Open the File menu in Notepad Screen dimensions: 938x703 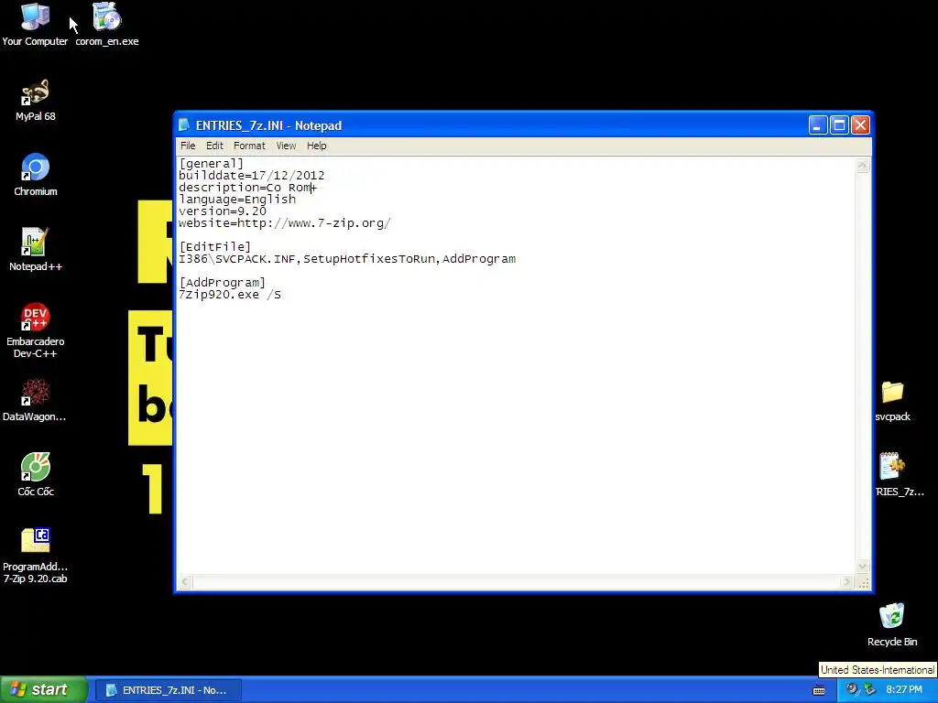[x=188, y=146]
